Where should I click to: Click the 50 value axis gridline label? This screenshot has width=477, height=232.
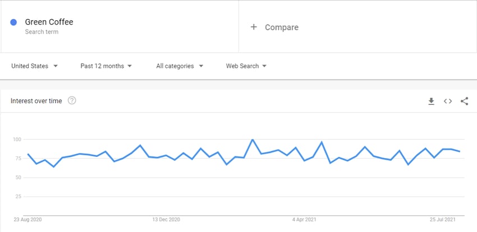17,177
